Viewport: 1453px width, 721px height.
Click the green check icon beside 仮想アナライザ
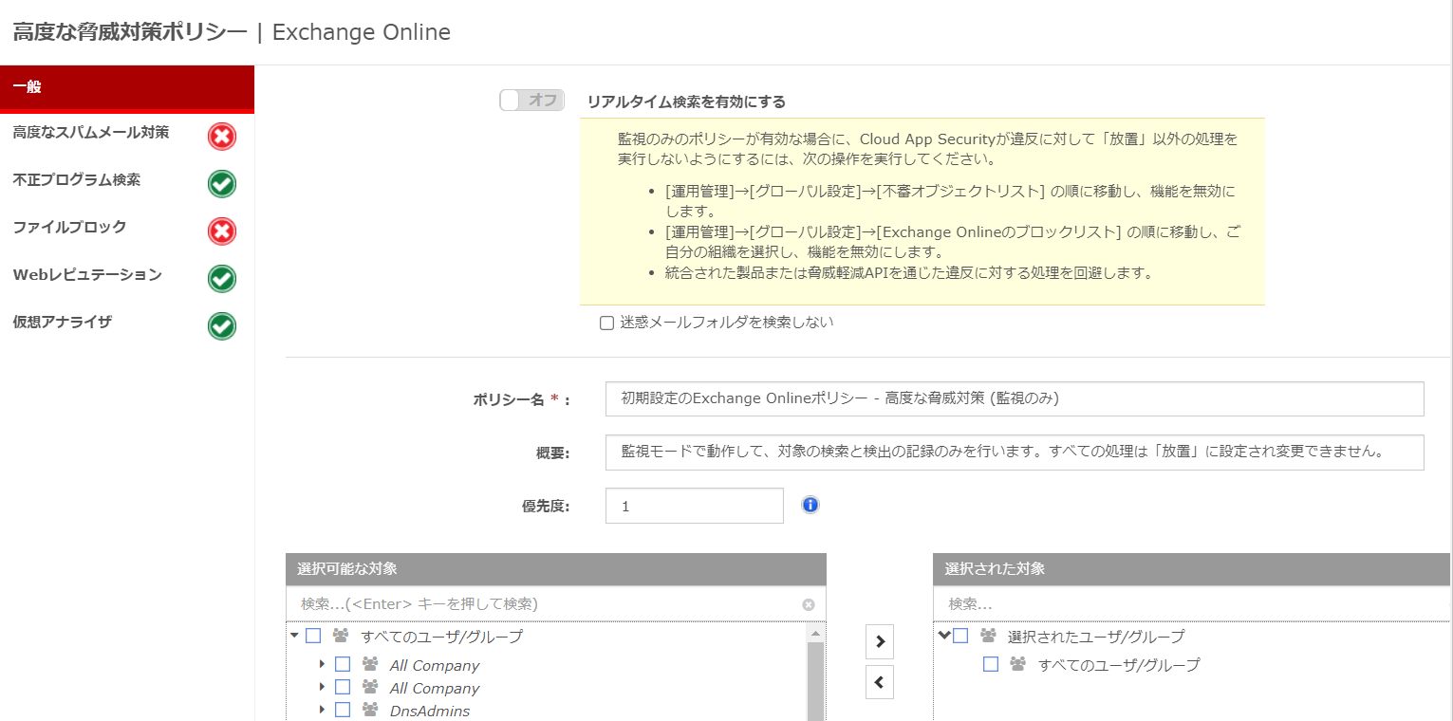(x=222, y=326)
